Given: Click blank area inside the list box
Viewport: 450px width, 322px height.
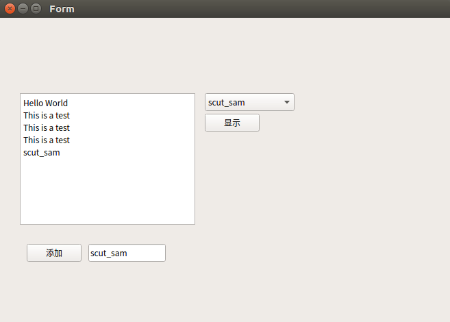Looking at the screenshot, I should pos(108,192).
